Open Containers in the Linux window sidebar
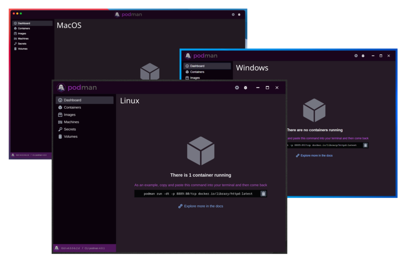The image size is (407, 259). coord(72,107)
